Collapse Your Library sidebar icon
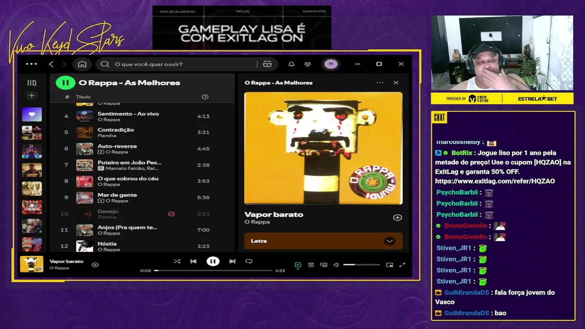 32,83
